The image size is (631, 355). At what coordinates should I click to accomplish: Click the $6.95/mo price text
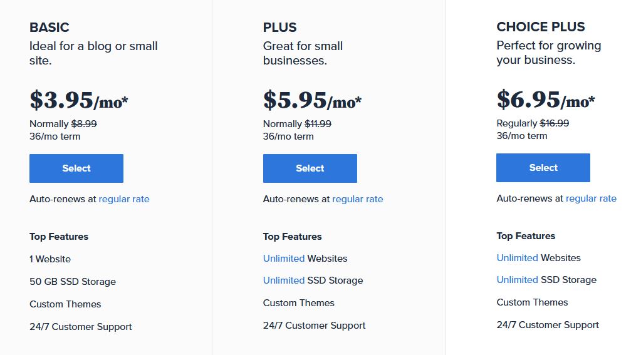click(x=546, y=100)
